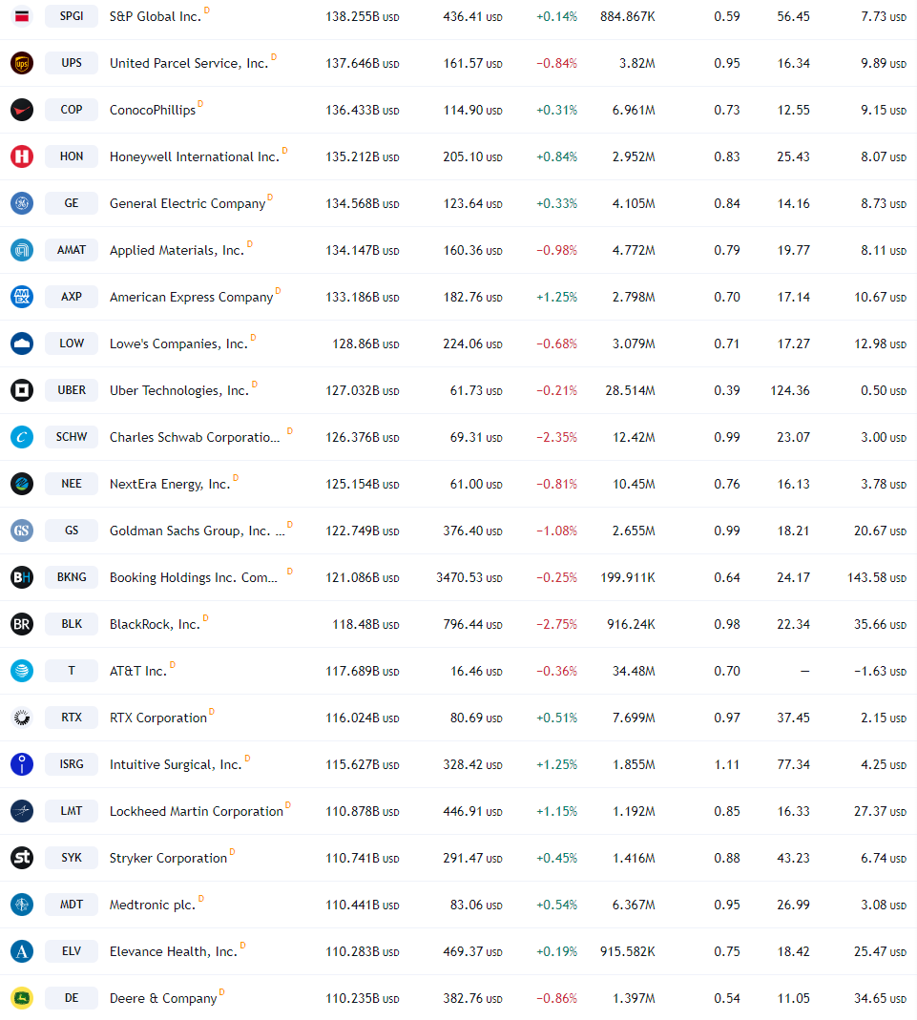
Task: Click the RTX Corporation logo icon
Action: coord(22,718)
